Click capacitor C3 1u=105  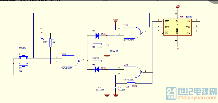click(115, 87)
